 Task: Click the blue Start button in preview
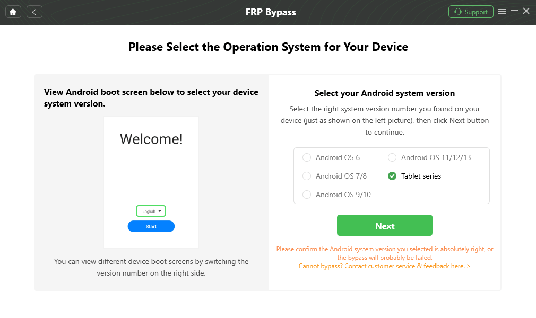(x=151, y=226)
